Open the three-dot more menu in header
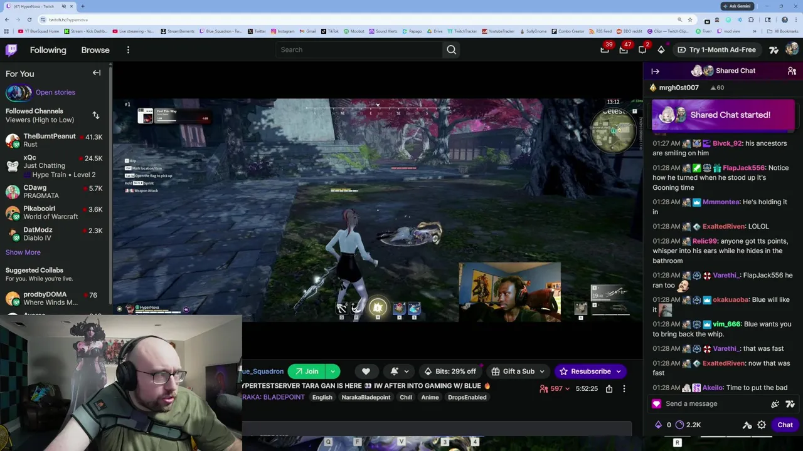This screenshot has height=451, width=803. point(128,50)
